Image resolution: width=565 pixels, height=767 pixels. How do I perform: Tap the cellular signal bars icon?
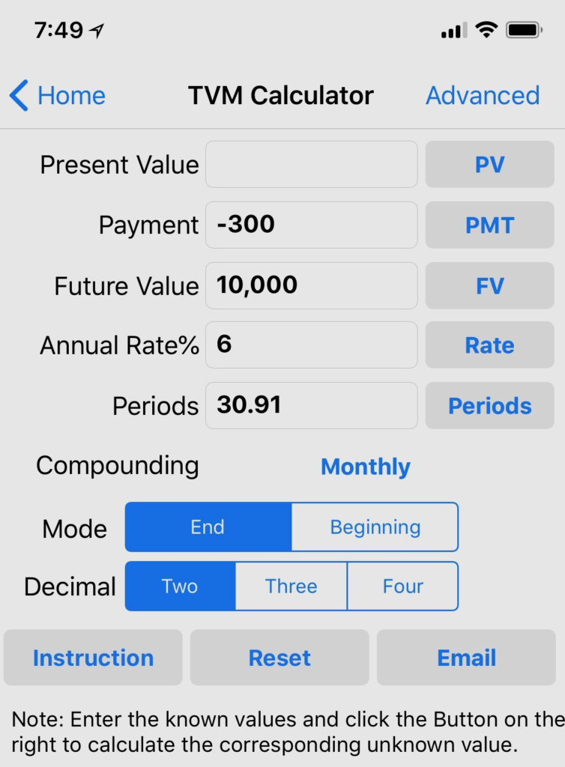coord(454,30)
